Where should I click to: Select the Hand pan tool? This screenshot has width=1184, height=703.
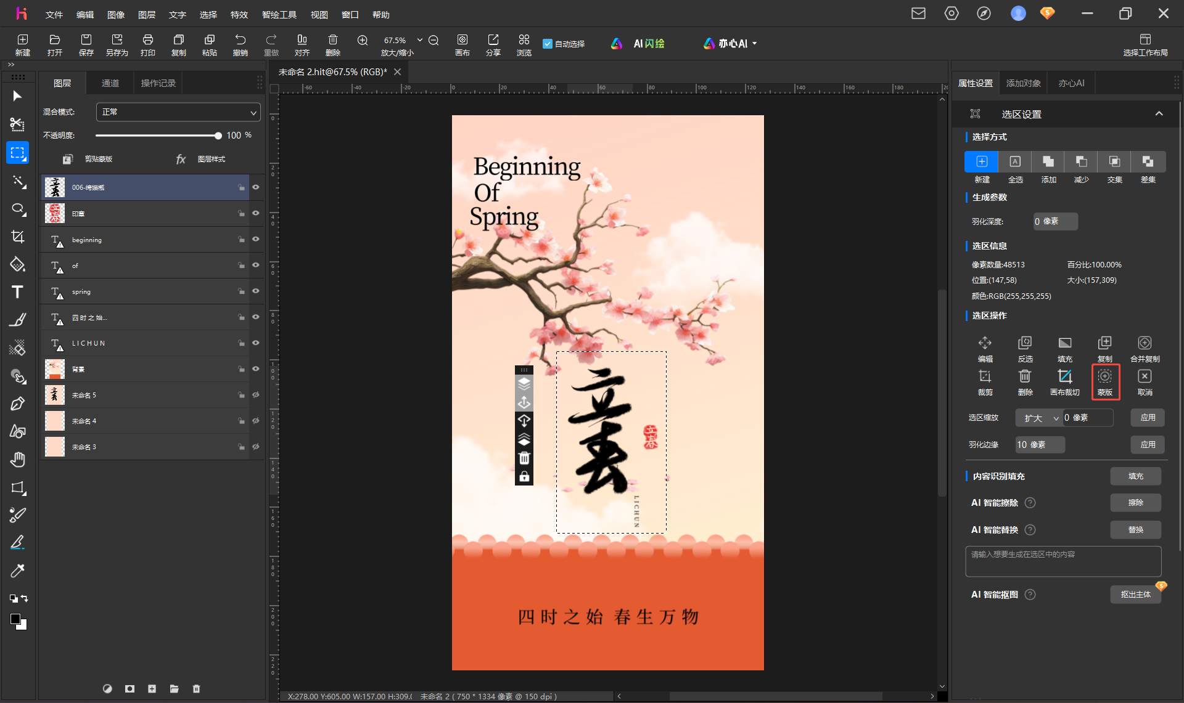[x=17, y=460]
